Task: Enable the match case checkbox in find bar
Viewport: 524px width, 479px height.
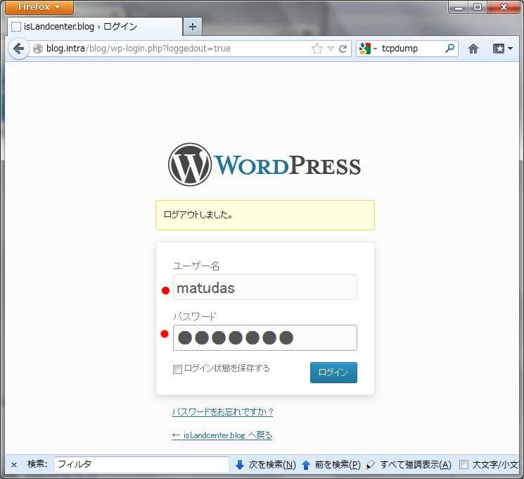Action: 464,465
